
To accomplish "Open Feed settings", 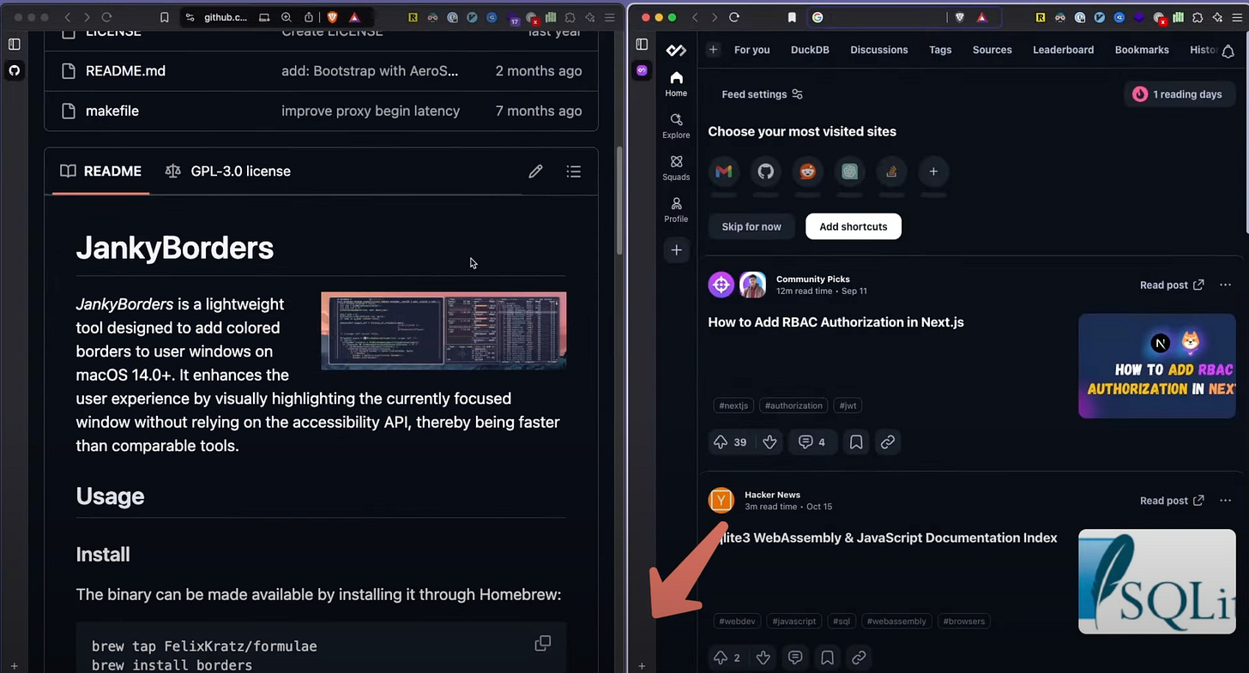I will 762,94.
